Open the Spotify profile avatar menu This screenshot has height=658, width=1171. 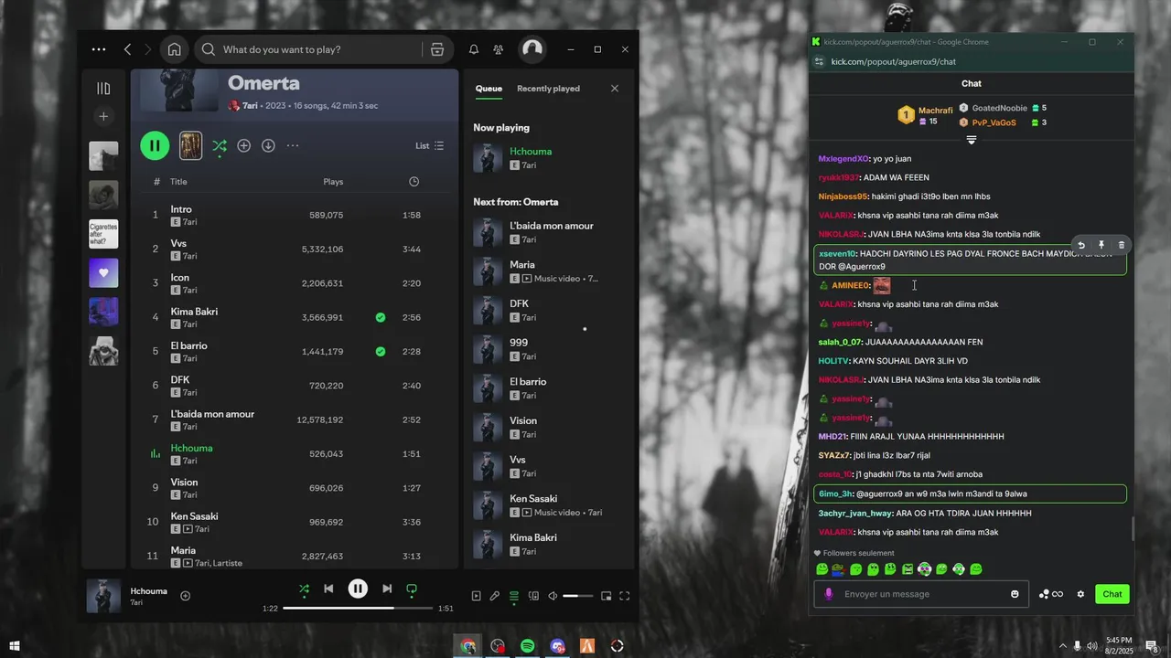(532, 49)
